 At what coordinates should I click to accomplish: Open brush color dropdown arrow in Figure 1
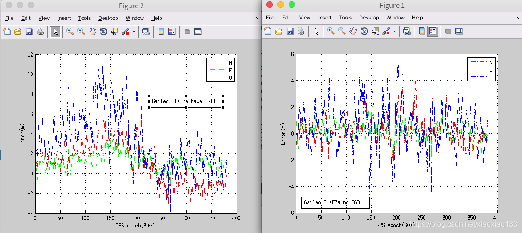click(x=395, y=31)
